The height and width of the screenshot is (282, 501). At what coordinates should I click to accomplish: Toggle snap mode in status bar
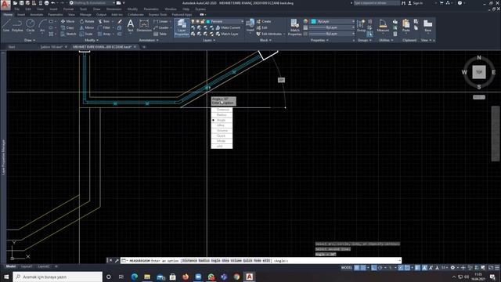click(x=363, y=268)
